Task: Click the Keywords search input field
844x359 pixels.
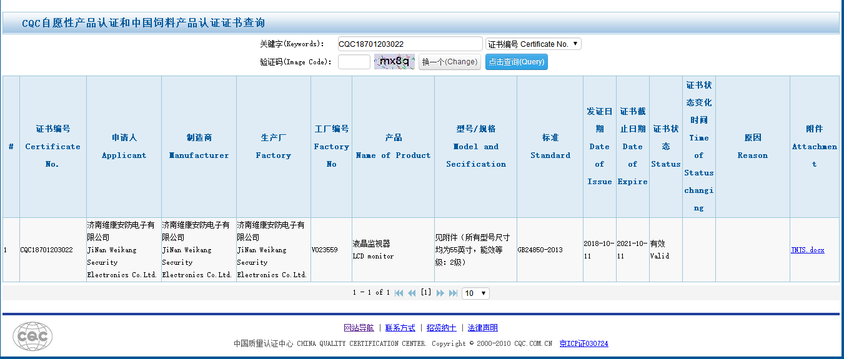Action: (x=409, y=44)
